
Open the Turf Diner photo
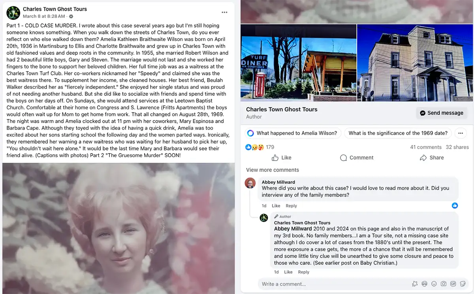click(298, 63)
